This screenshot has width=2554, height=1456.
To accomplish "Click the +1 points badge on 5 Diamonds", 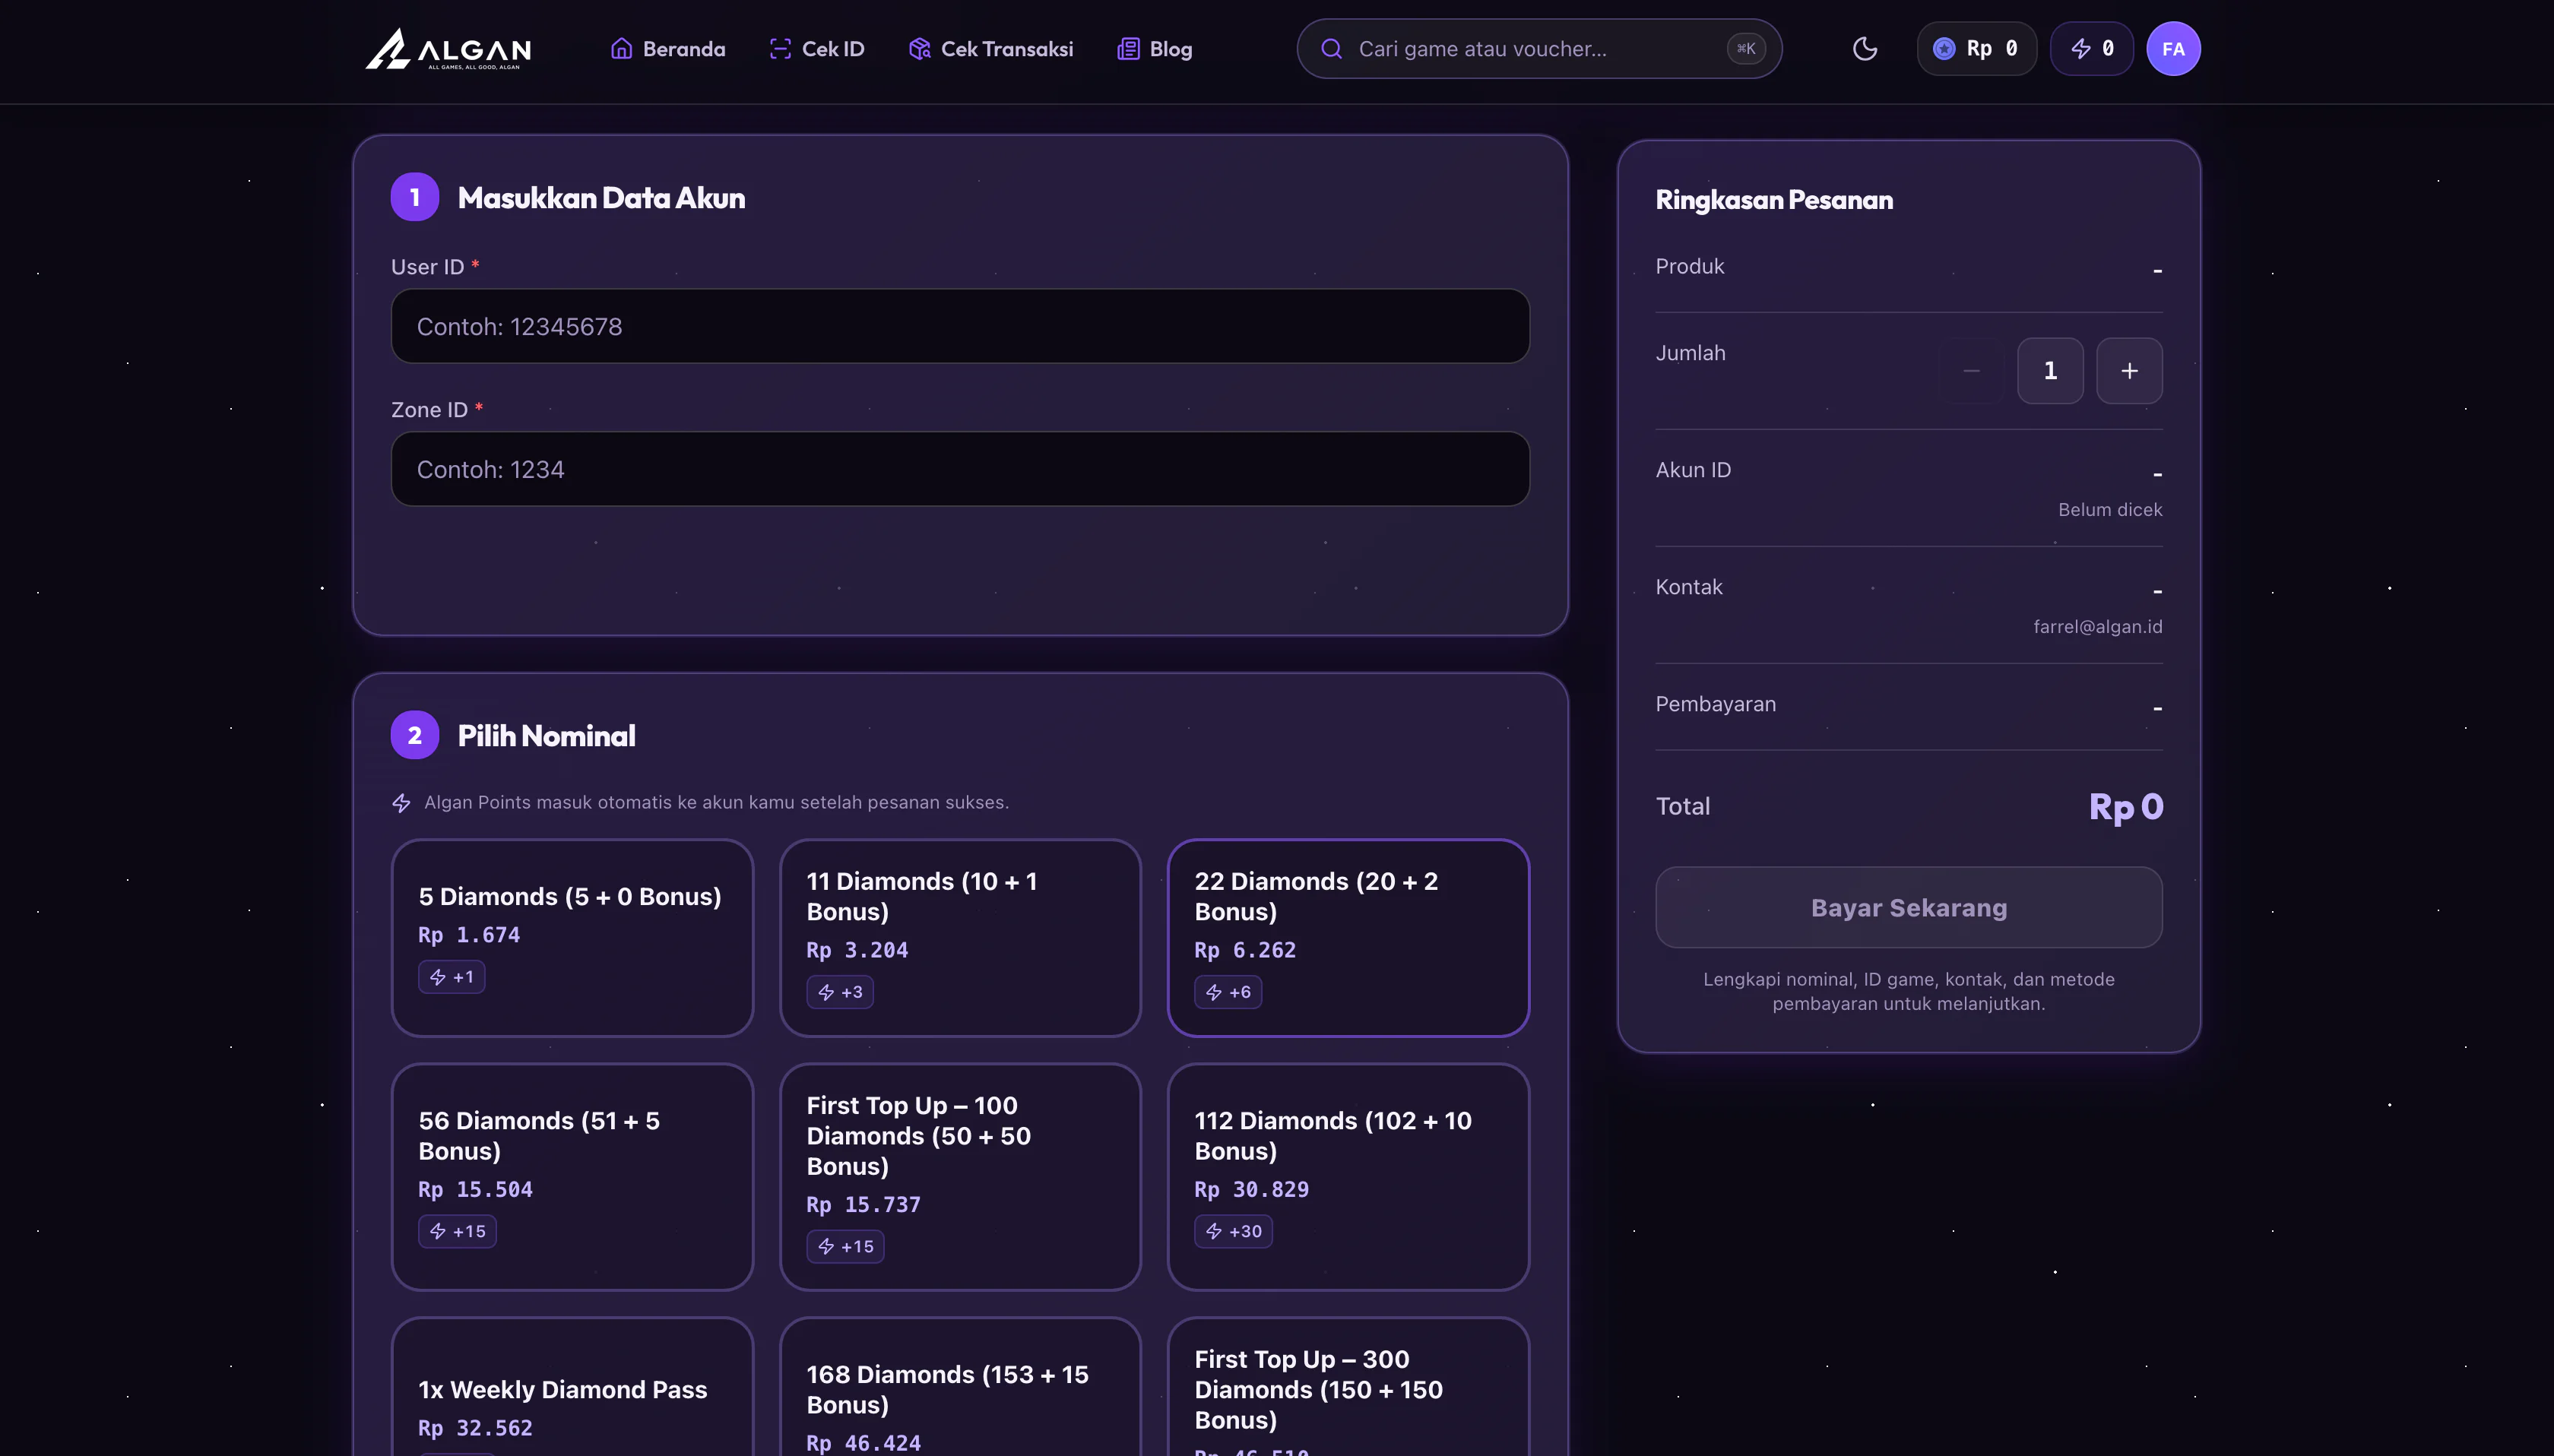I will click(452, 977).
